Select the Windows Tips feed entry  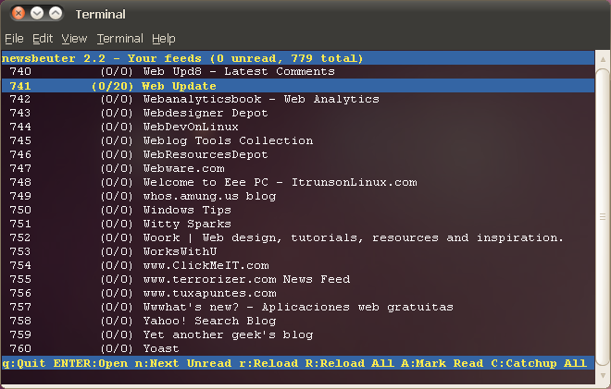(298, 210)
